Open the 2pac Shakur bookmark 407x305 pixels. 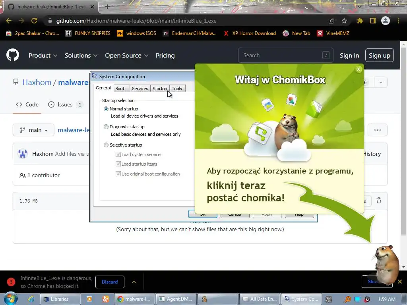(x=33, y=33)
